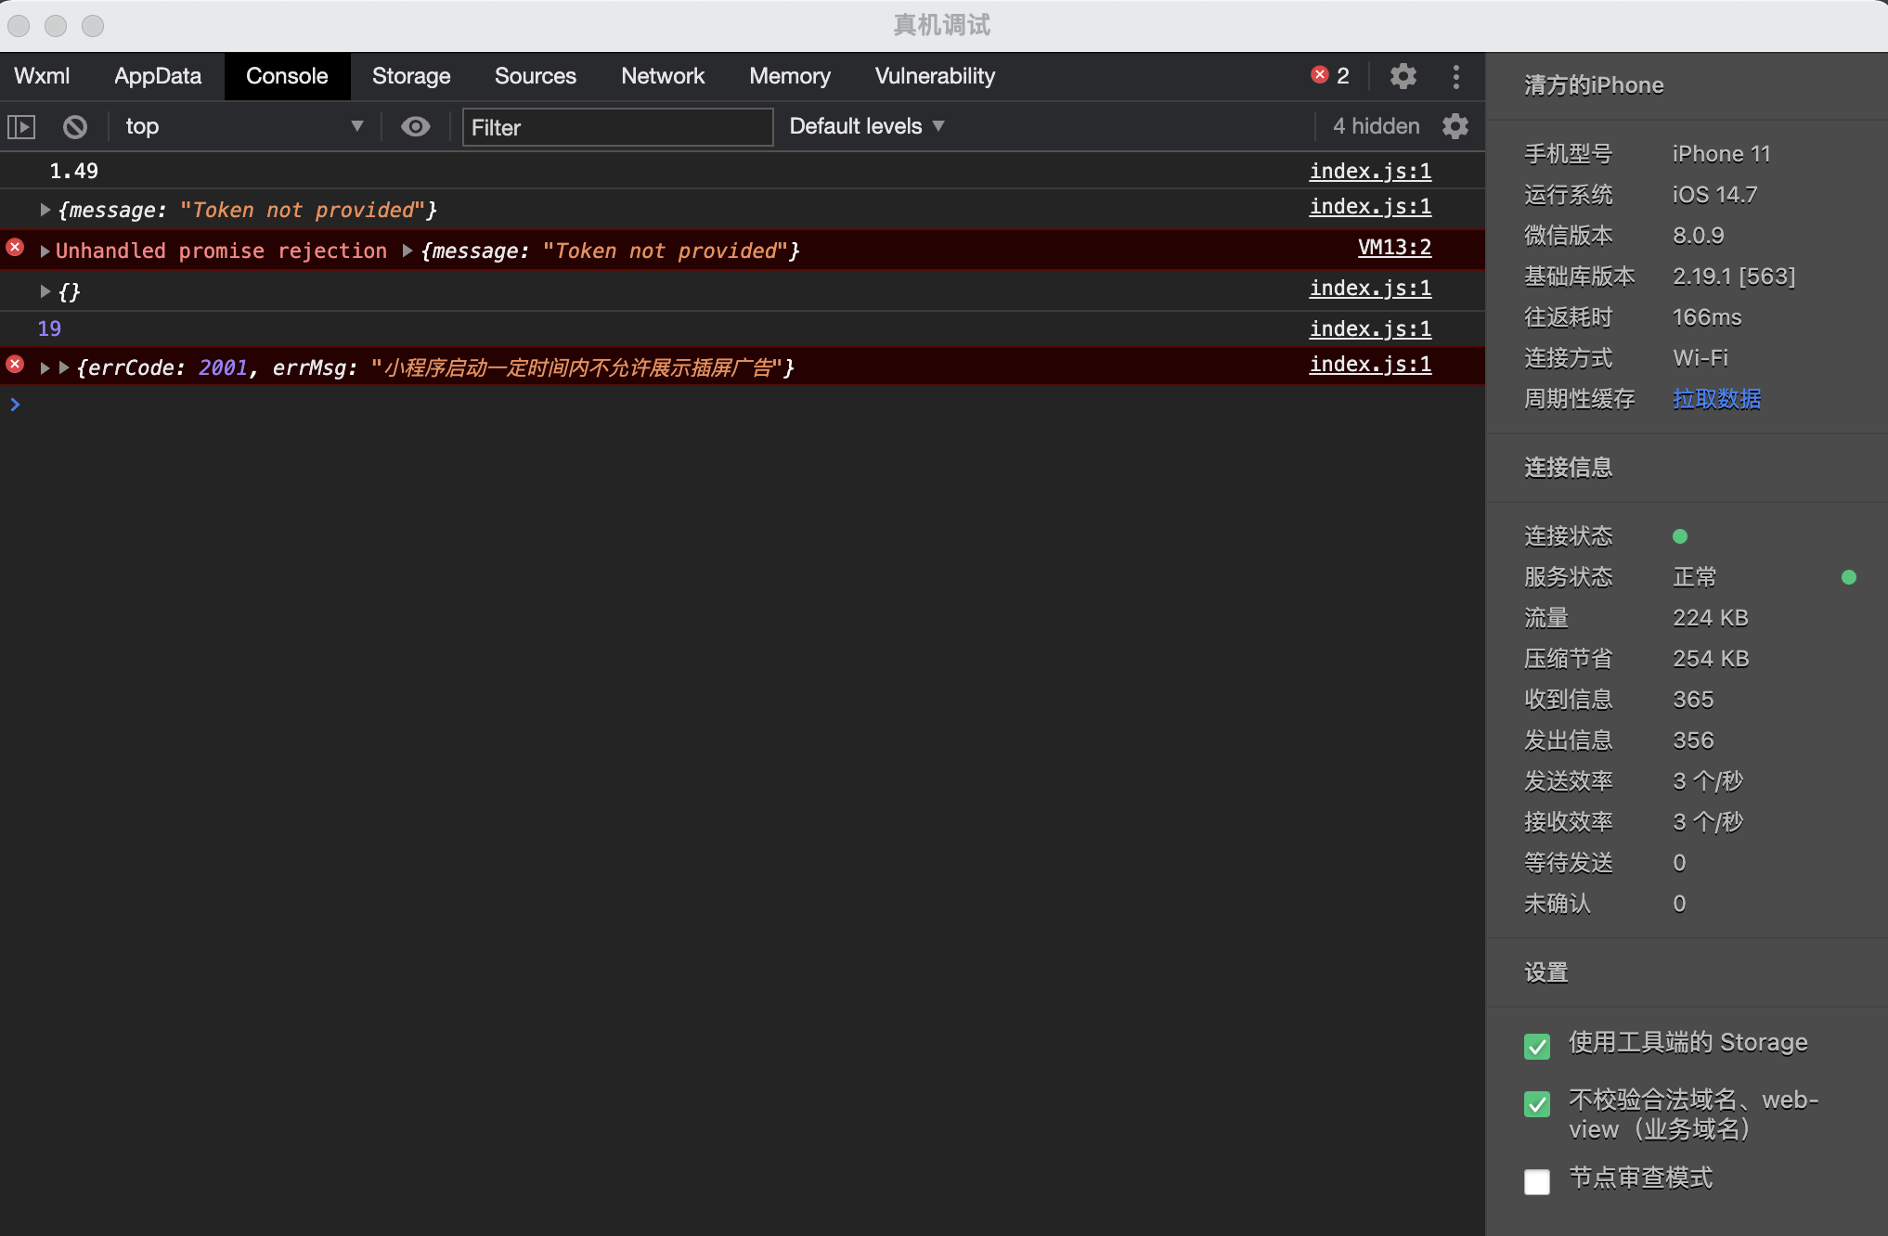Image resolution: width=1888 pixels, height=1236 pixels.
Task: Click the Filter input field
Action: [617, 127]
